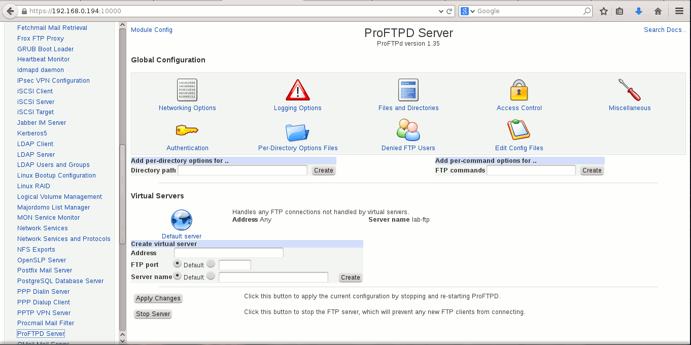Open Postfix Mail Server sidebar entry
Viewport: 691px width, 345px height.
(45, 270)
